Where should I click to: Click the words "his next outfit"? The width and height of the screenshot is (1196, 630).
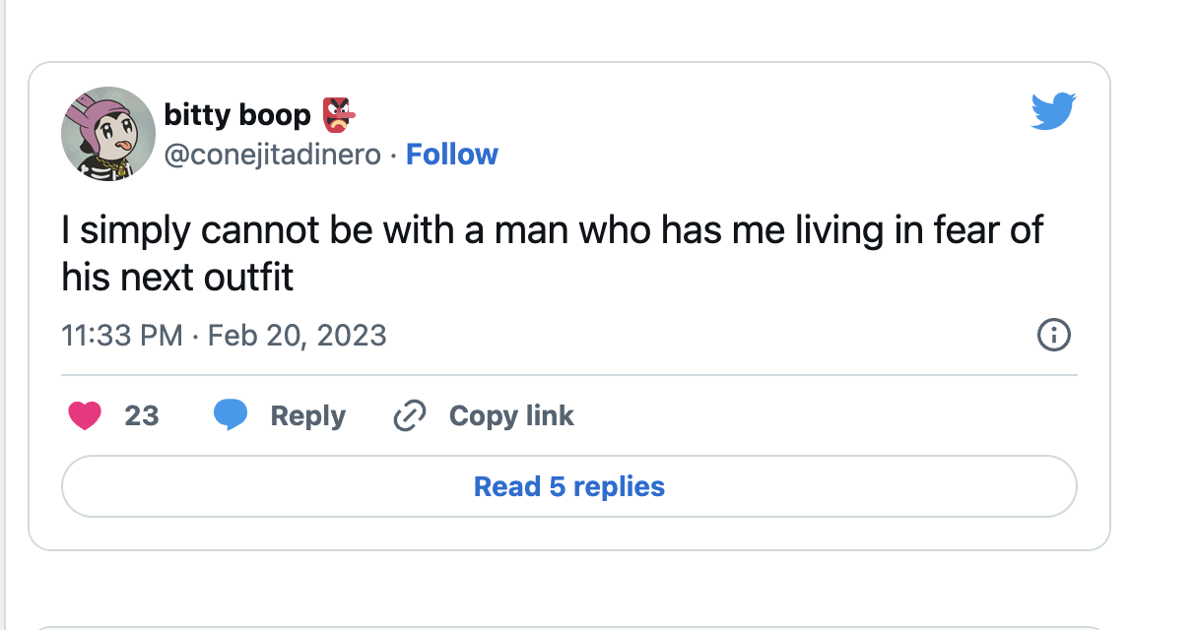[177, 278]
